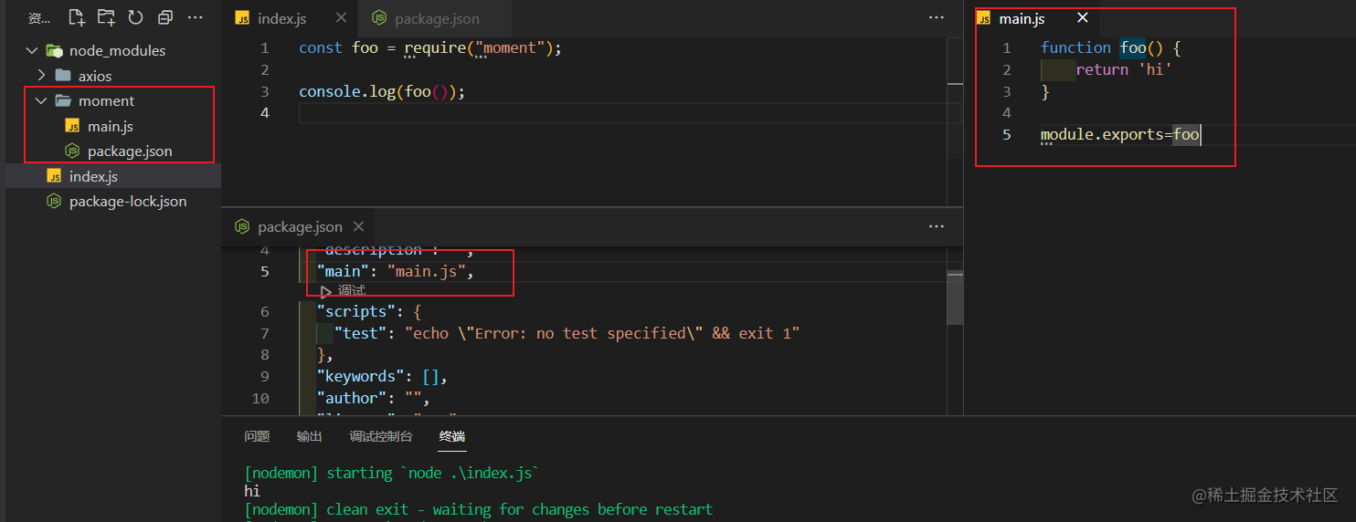Open main.js in the file tree
This screenshot has height=522, width=1356.
pos(110,126)
